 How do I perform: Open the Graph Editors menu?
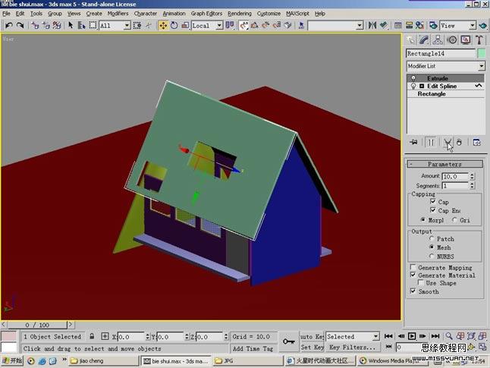(x=206, y=14)
